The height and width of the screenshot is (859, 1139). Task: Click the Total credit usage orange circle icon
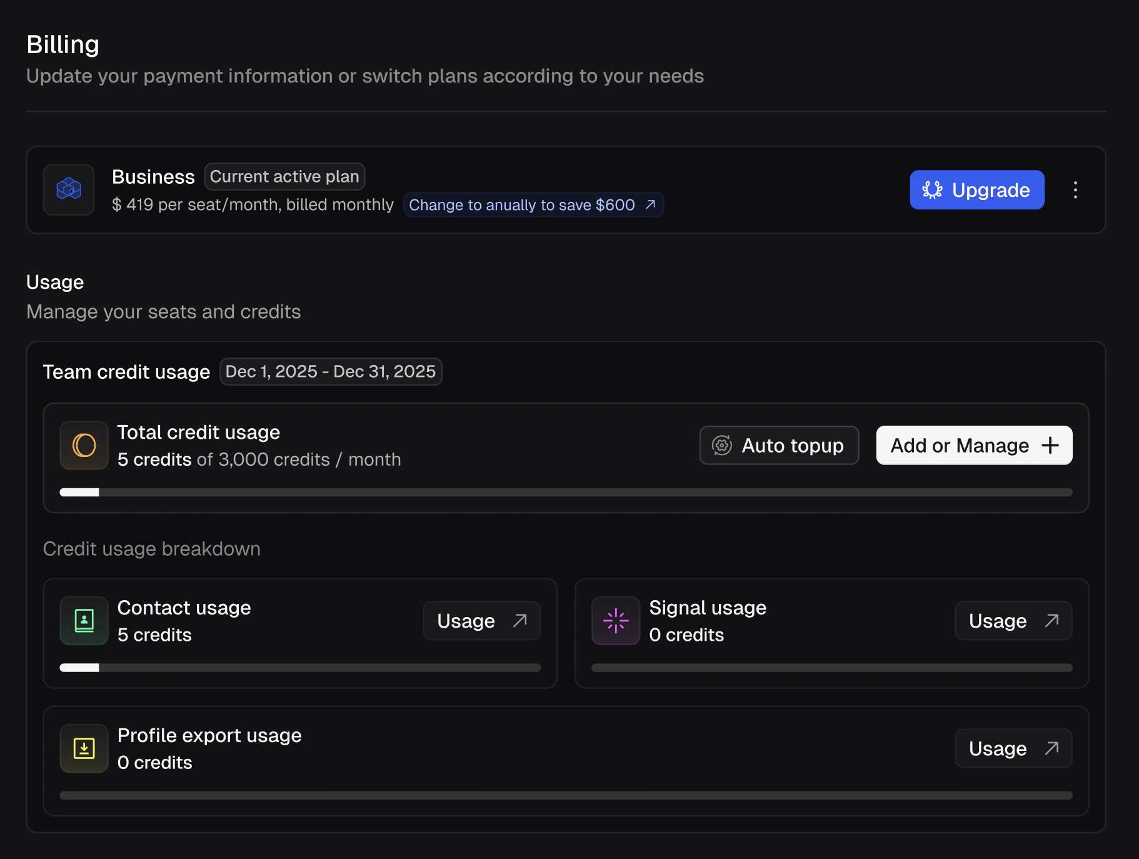coord(84,445)
